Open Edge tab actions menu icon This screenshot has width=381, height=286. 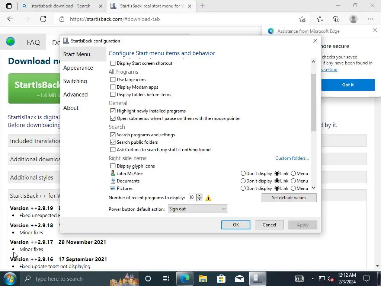tap(9, 6)
